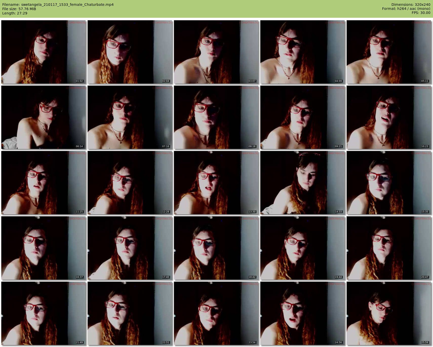Open the thumbnail labeled 08:18
The image size is (433, 347).
[x=216, y=117]
